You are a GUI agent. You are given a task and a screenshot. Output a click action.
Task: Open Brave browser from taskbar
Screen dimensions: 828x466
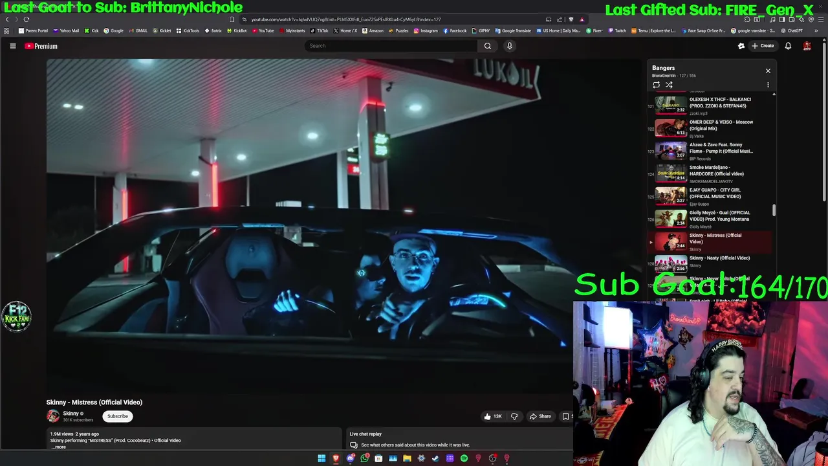pyautogui.click(x=336, y=458)
